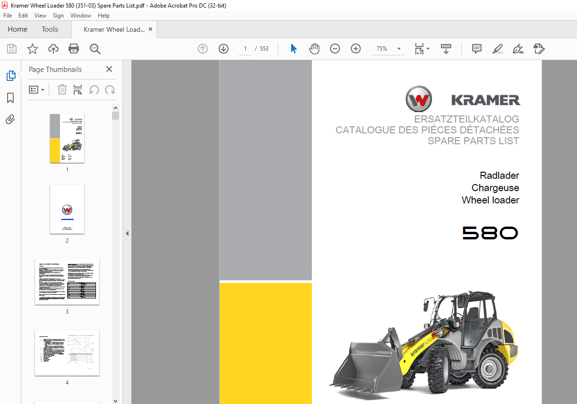Rotate page clockwise in thumbnails panel
The height and width of the screenshot is (404, 577).
coord(110,89)
